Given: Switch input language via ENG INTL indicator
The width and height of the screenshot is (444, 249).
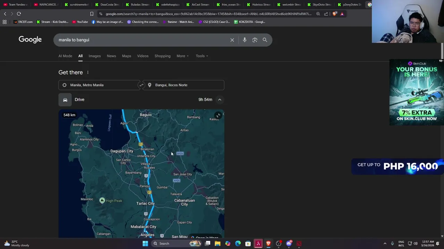Looking at the screenshot, I should [401, 243].
